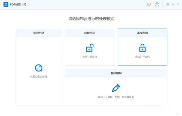Click the magnifier icon for recovering password
Screen dimensions: 182x116
pyautogui.click(x=39, y=68)
